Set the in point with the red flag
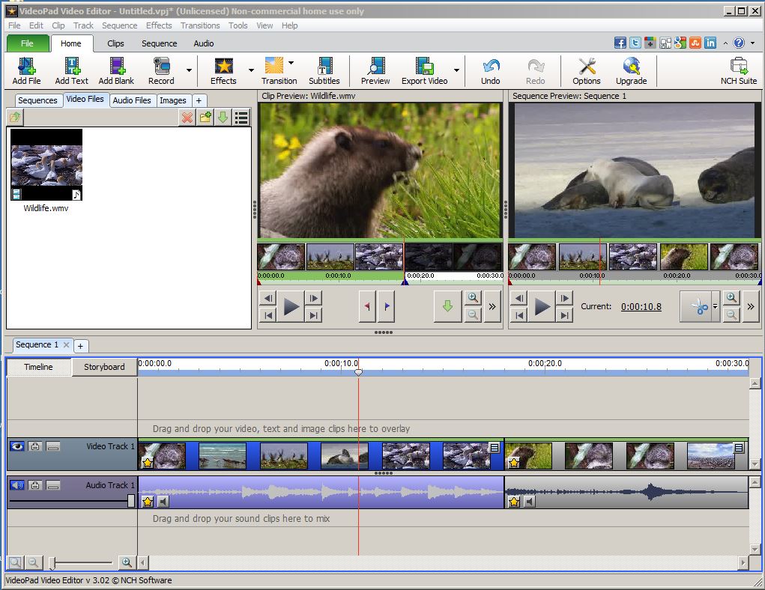 [x=367, y=306]
